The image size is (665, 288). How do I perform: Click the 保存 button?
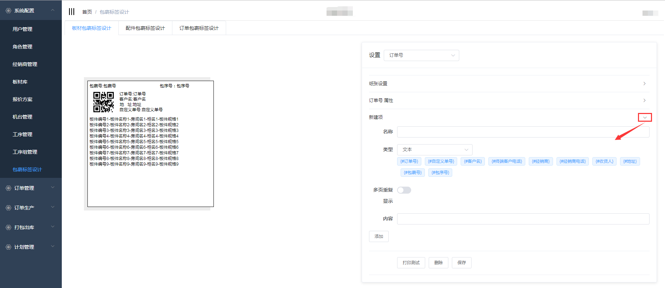coord(461,263)
